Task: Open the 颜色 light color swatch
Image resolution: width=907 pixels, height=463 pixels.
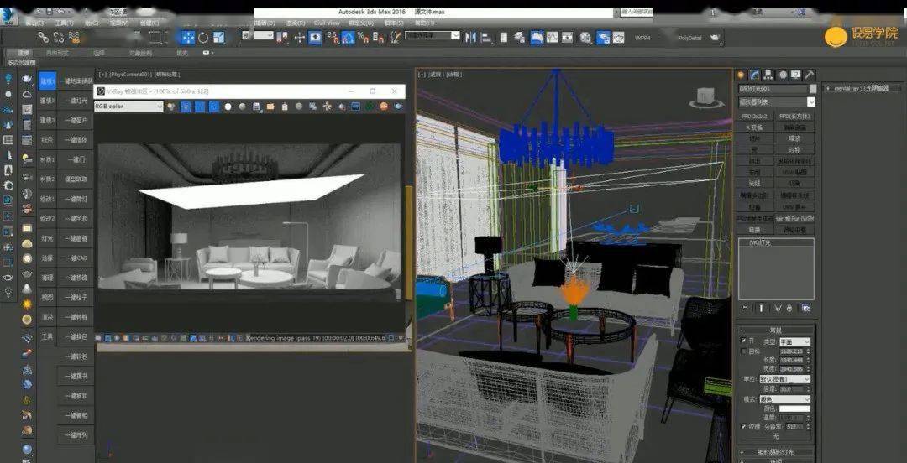Action: 794,408
